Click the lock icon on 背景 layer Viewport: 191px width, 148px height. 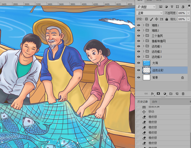tap(182, 78)
